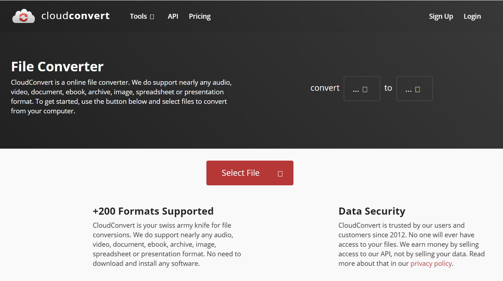Click the "convert" label text
503x281 pixels.
[x=325, y=88]
